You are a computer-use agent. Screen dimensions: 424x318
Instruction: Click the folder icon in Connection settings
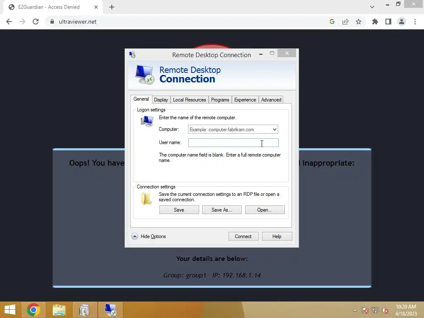click(146, 198)
